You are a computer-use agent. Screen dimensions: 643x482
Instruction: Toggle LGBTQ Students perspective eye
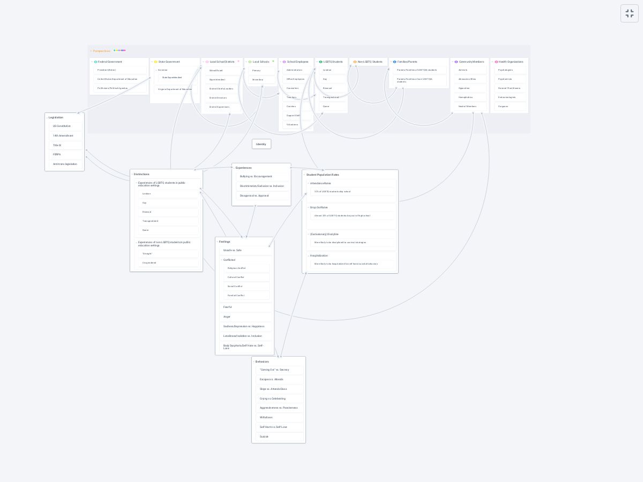pos(321,62)
